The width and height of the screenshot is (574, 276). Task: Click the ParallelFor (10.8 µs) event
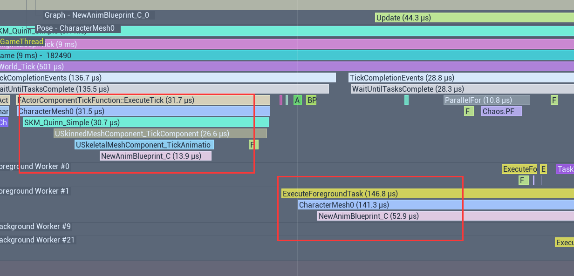[486, 100]
